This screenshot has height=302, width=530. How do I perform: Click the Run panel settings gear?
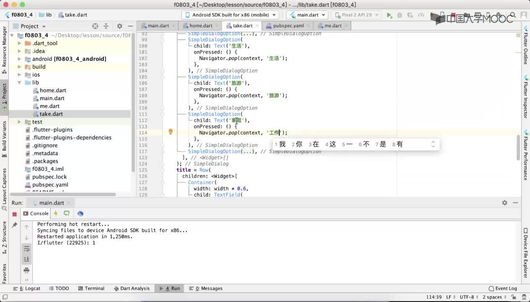(x=504, y=203)
